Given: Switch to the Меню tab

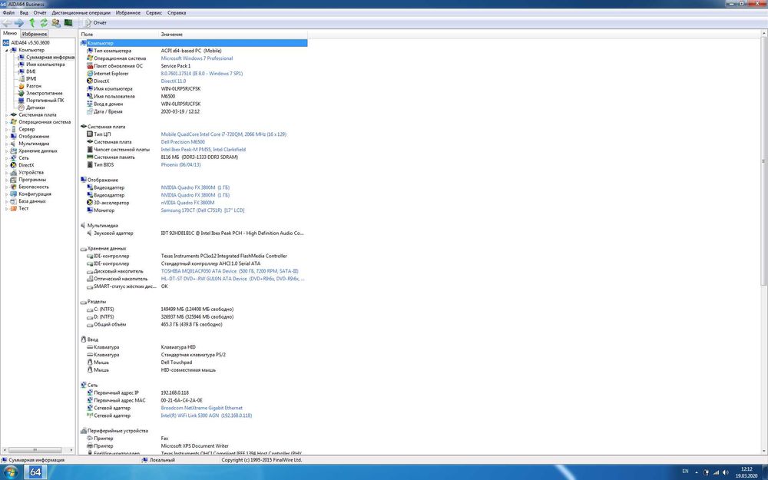Looking at the screenshot, I should click(x=10, y=33).
